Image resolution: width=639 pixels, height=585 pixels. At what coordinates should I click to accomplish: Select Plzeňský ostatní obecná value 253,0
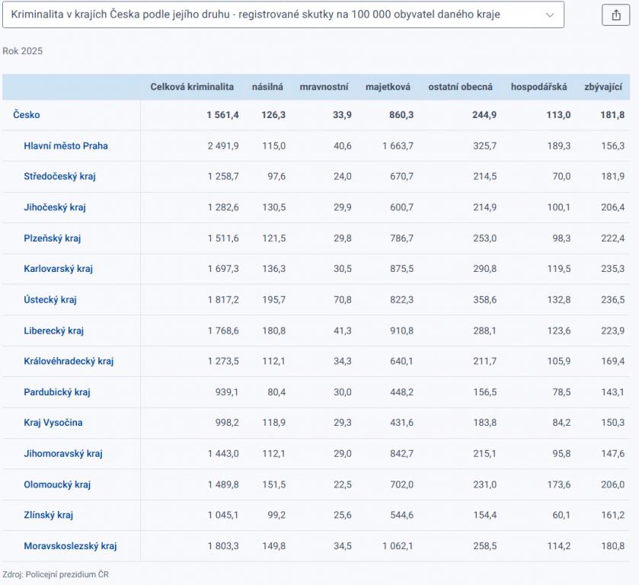click(x=485, y=238)
